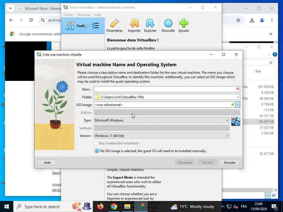The image size is (283, 212).
Task: Click the Chrome address bar
Action: coord(54,20)
